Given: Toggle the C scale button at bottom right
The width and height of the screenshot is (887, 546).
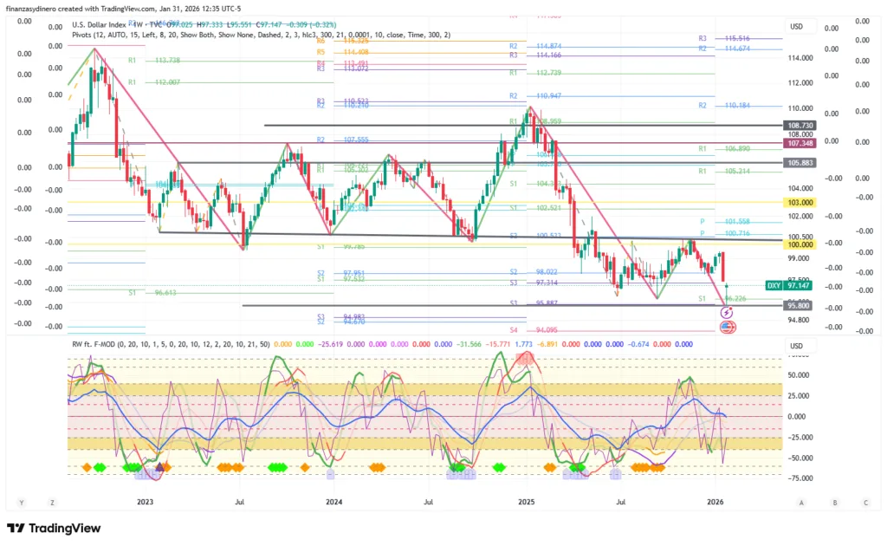Looking at the screenshot, I should click(x=865, y=502).
